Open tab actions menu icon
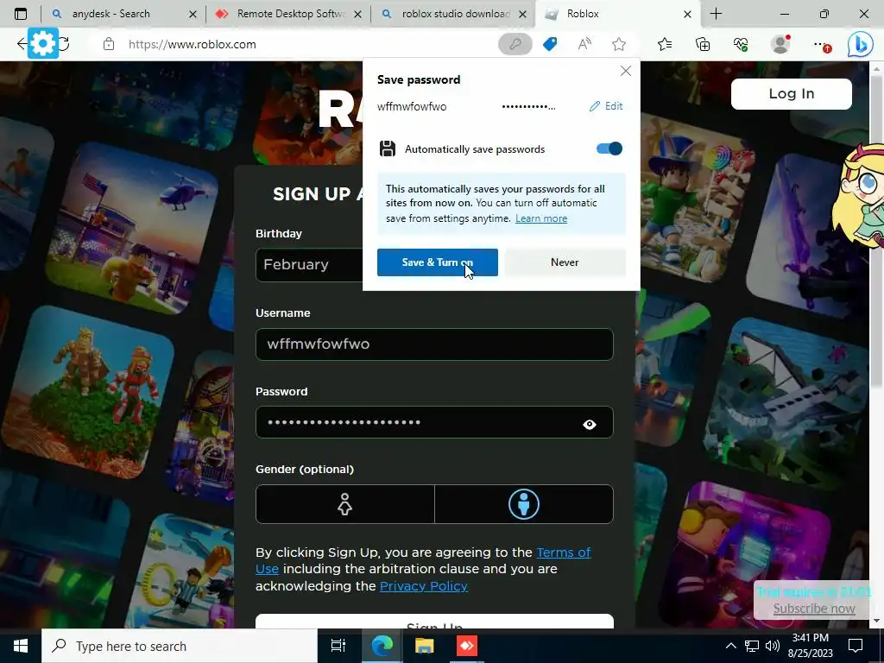The height and width of the screenshot is (663, 884). pyautogui.click(x=21, y=14)
